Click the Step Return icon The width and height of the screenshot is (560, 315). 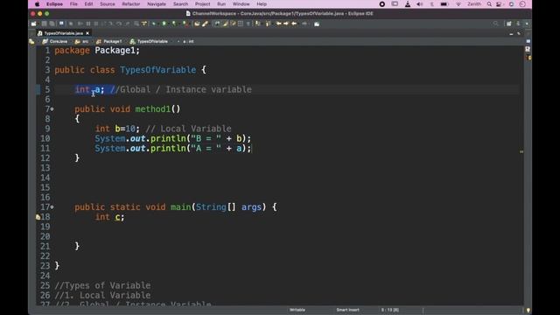point(128,24)
